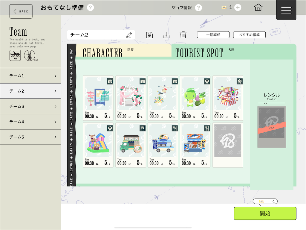Open help next to おもてなし準備 title

point(90,7)
